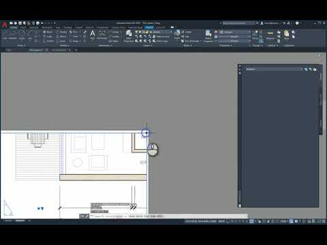Viewport: 327px width, 245px height.
Task: Click the search help input field
Action: tap(238, 23)
